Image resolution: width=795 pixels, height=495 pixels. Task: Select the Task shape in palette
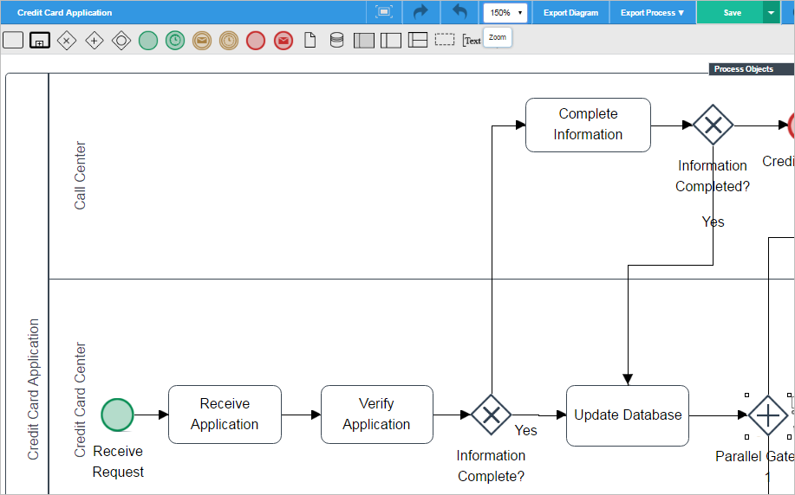pos(13,40)
